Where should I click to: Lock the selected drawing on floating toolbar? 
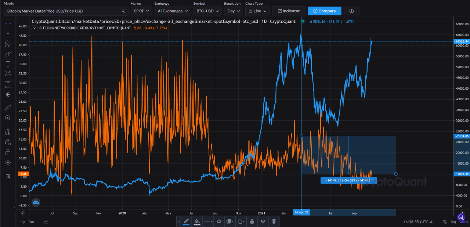[x=252, y=221]
